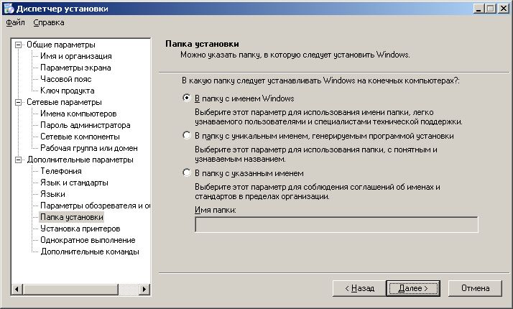Select 'Пароль администратора' in the tree
This screenshot has height=309, width=513.
[85, 125]
